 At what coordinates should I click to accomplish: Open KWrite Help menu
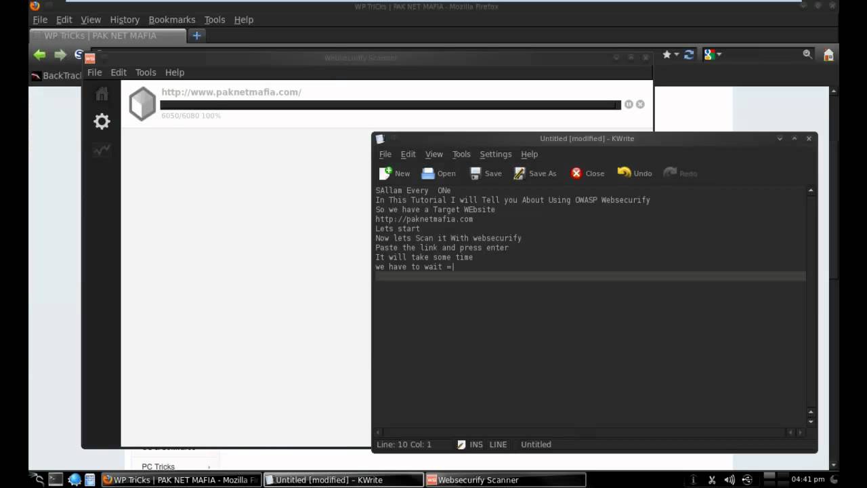coord(529,154)
